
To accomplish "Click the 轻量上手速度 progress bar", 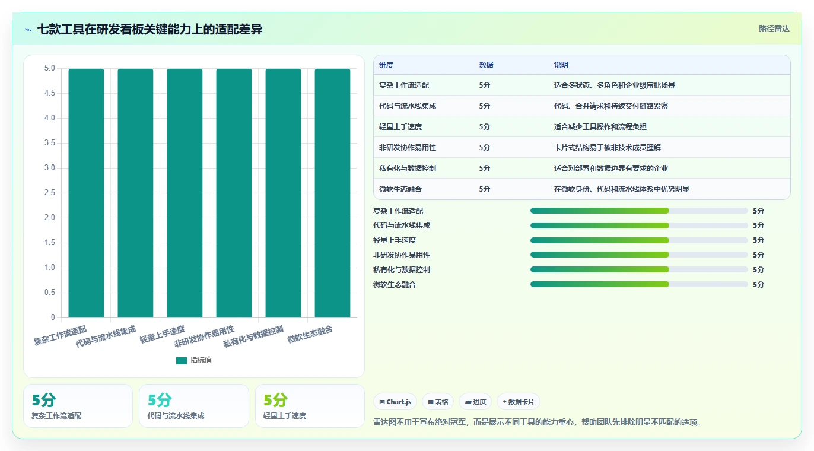I will (x=639, y=240).
